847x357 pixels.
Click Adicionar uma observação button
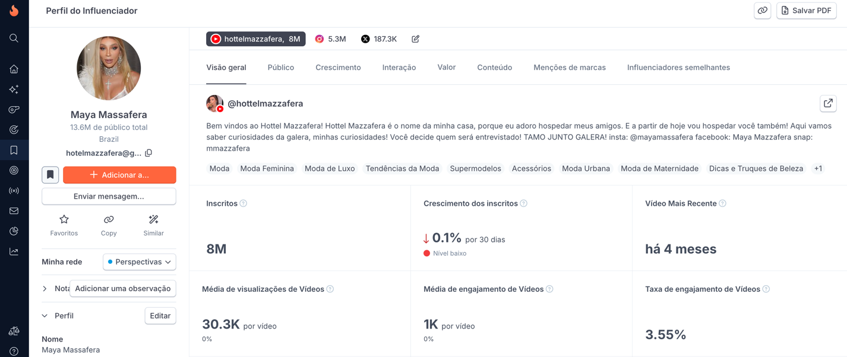click(123, 289)
